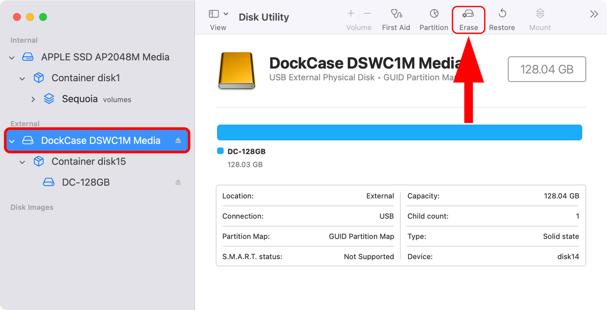Select DockCase DSWC1M Media in sidebar
The height and width of the screenshot is (310, 607).
pyautogui.click(x=97, y=141)
